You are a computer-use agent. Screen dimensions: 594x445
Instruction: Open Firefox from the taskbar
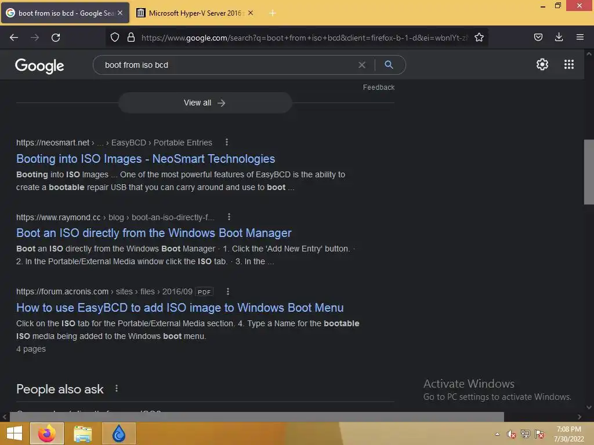[46, 433]
